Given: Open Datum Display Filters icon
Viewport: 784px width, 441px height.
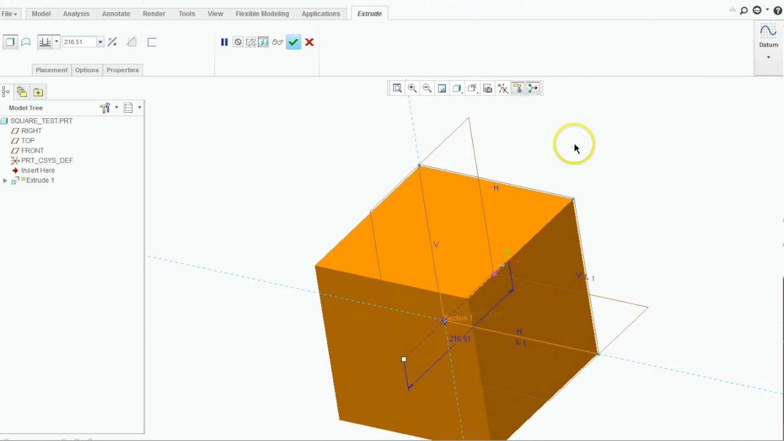Looking at the screenshot, I should coord(503,88).
